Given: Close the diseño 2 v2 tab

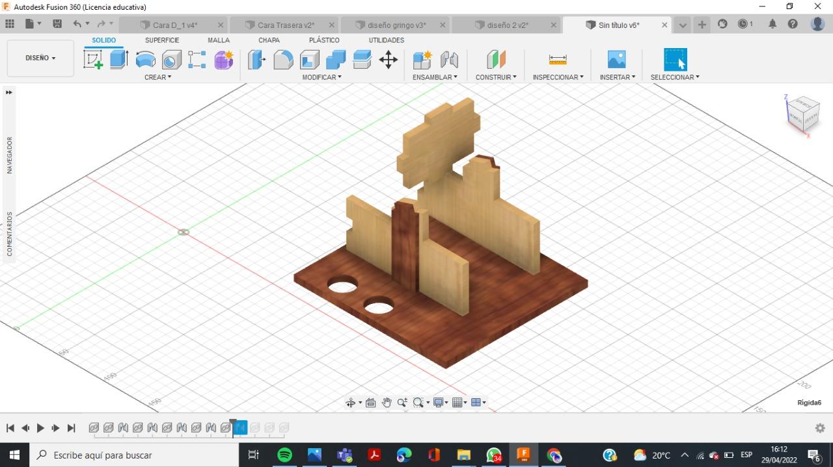Looking at the screenshot, I should click(x=554, y=25).
